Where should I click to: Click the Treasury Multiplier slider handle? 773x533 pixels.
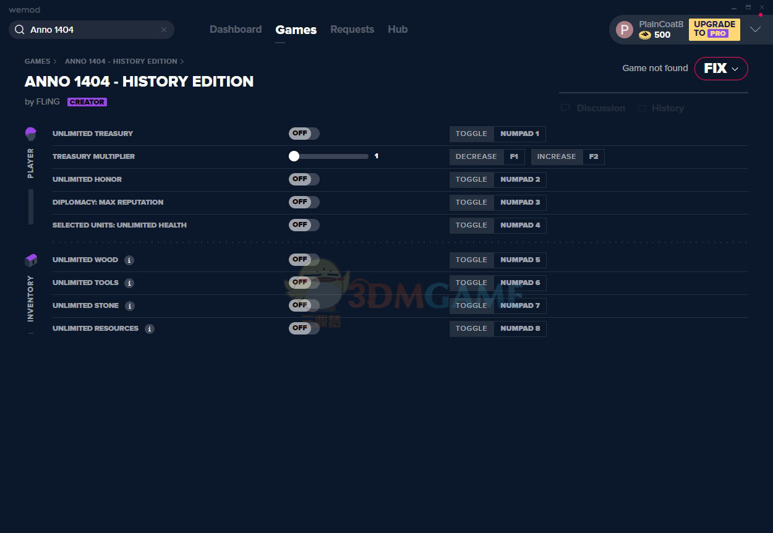click(x=294, y=156)
